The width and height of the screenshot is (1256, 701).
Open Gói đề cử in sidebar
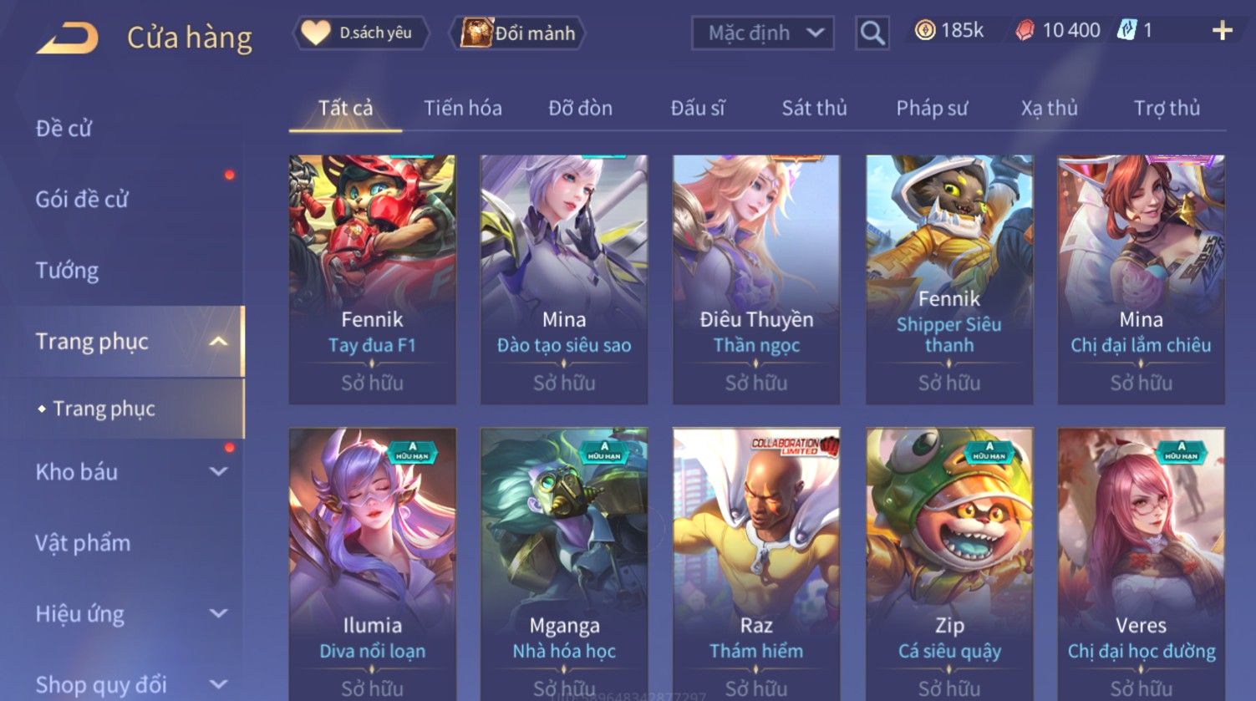click(82, 200)
